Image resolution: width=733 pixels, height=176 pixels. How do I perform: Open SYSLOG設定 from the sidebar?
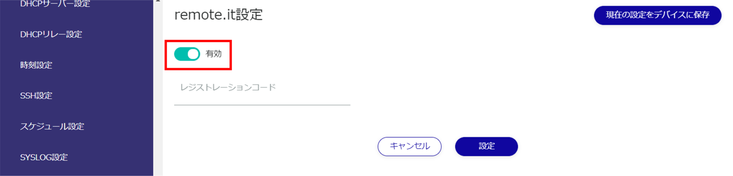44,157
